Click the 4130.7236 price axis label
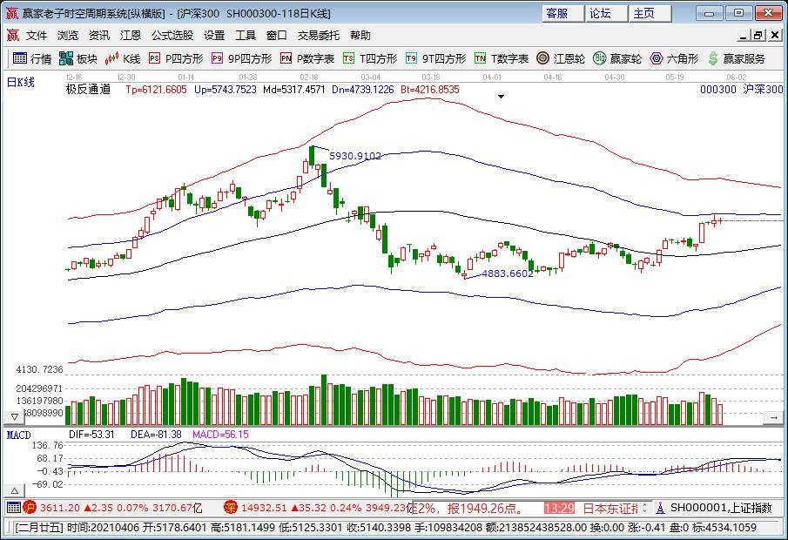 pos(40,369)
